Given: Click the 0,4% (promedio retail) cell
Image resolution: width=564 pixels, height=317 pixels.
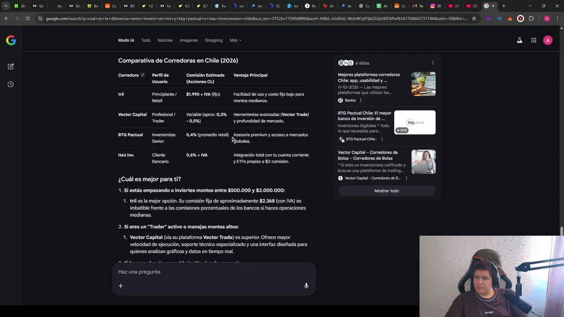Looking at the screenshot, I should [208, 135].
